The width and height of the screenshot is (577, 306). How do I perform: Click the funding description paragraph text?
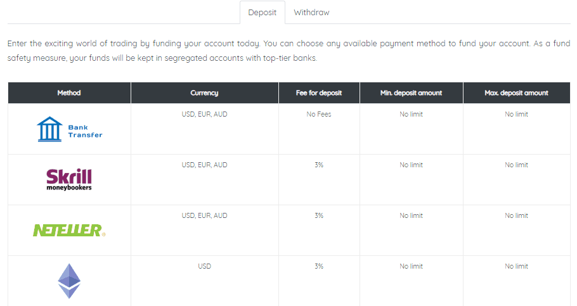289,51
